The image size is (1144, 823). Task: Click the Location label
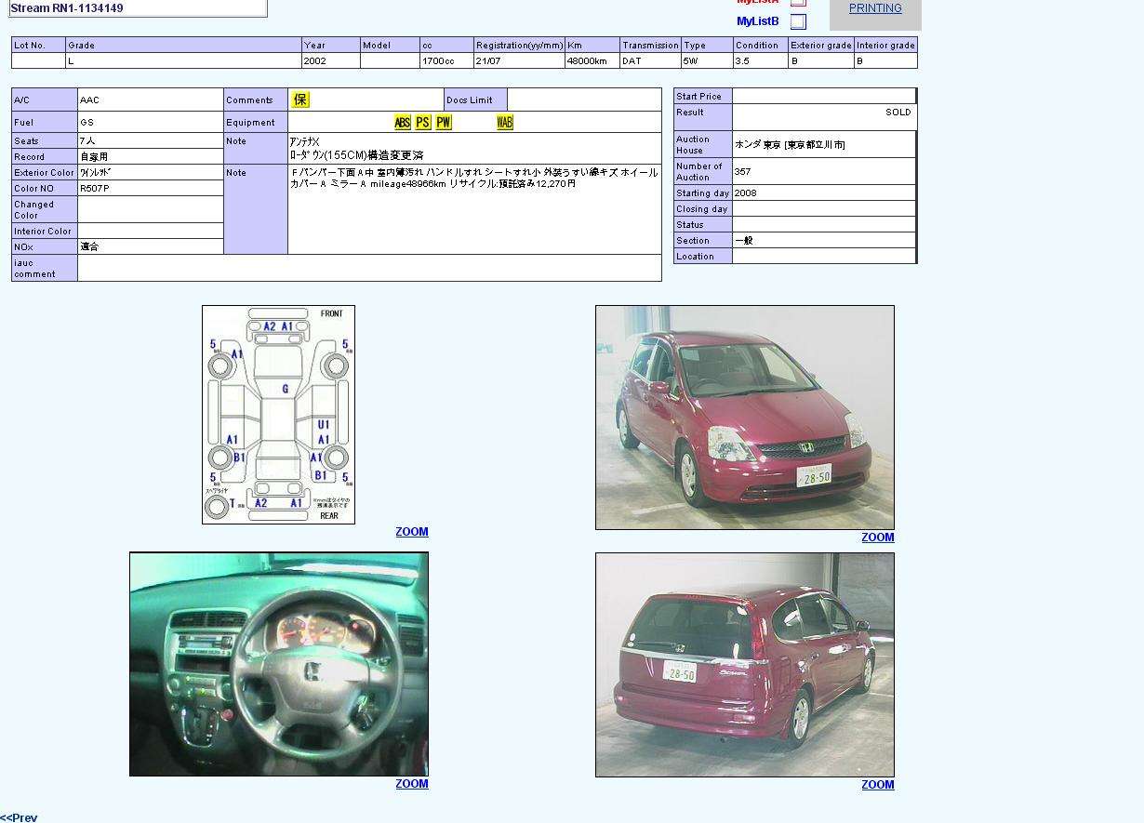coord(695,257)
